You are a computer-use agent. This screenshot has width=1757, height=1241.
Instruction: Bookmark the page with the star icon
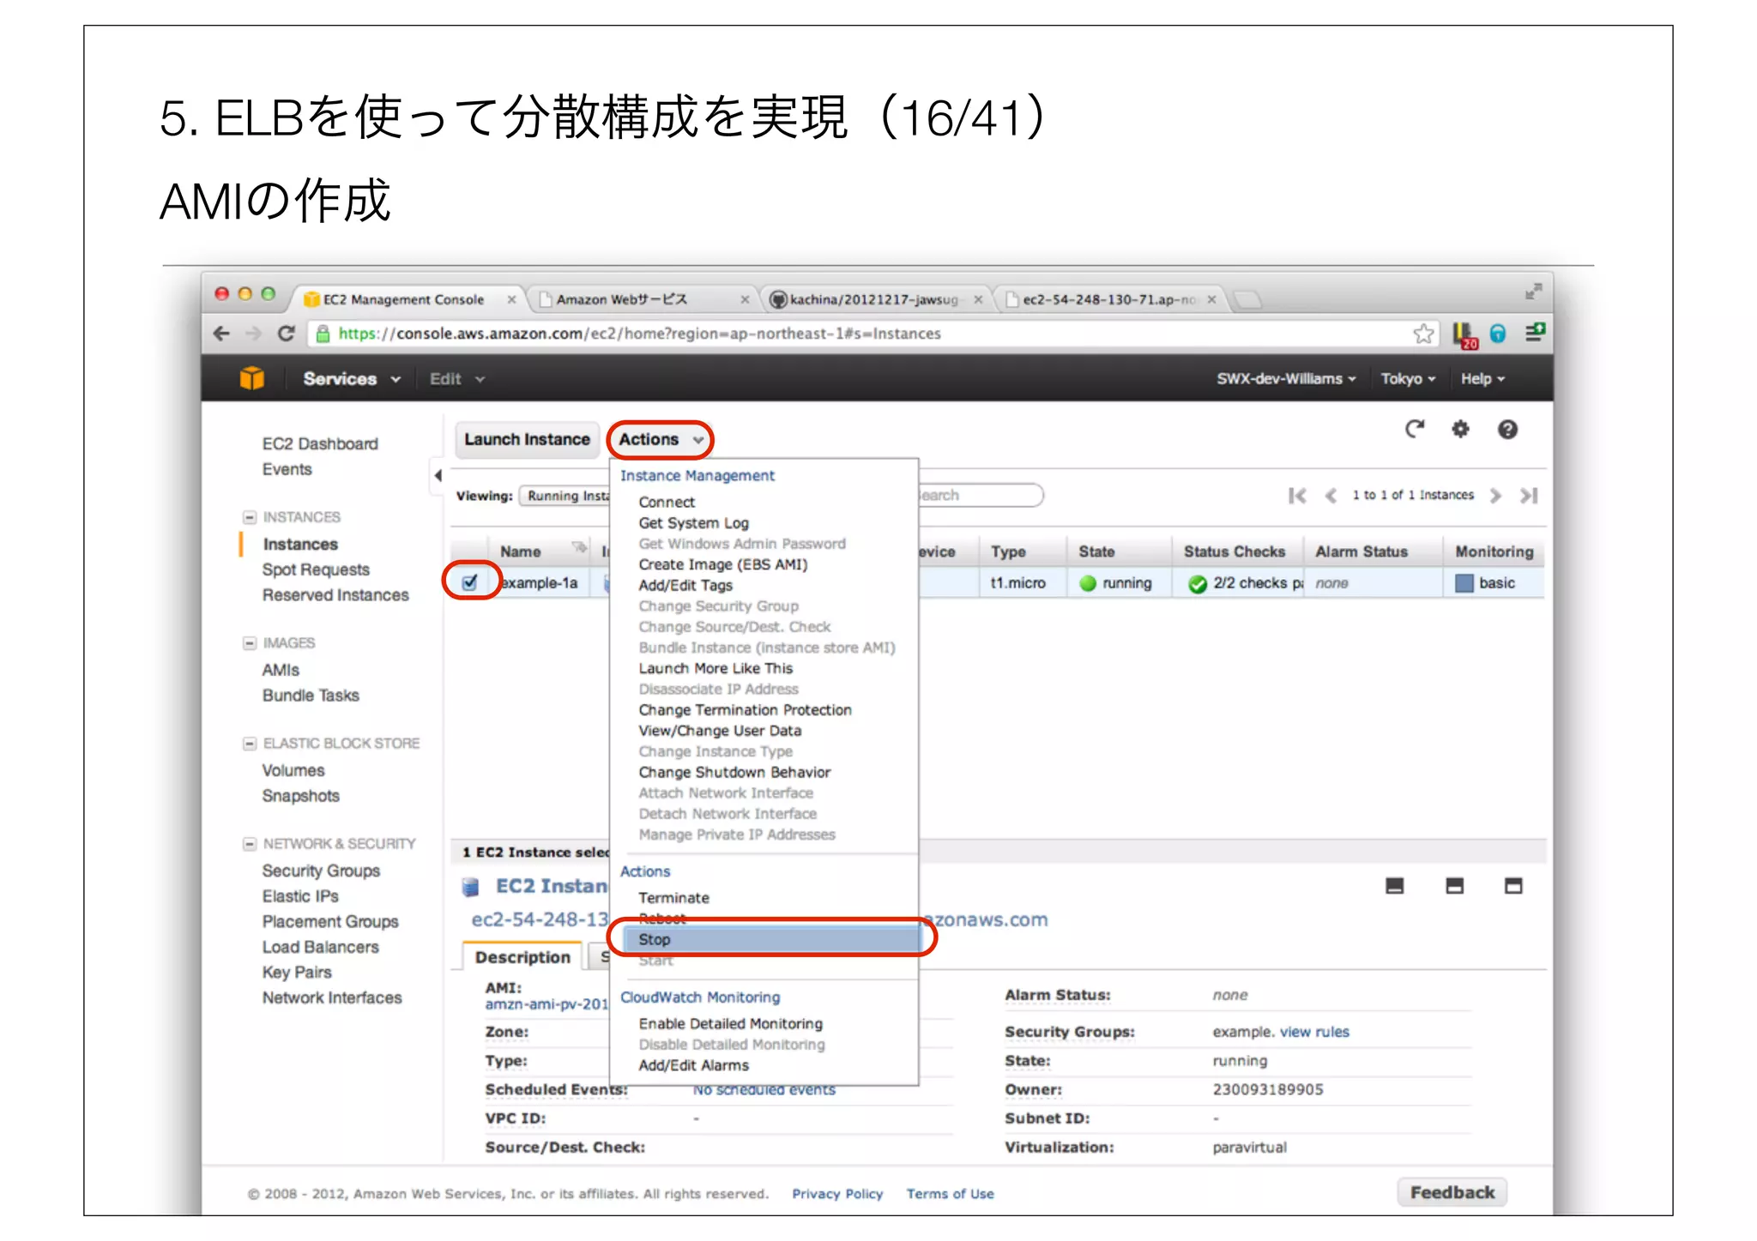[1423, 334]
